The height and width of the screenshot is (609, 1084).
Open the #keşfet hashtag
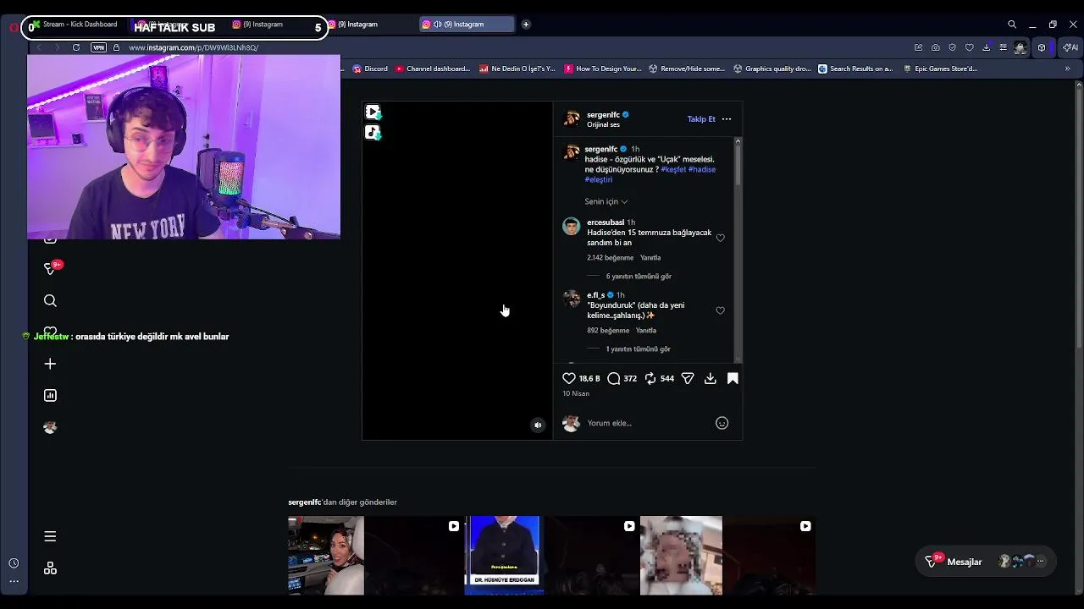tap(673, 169)
